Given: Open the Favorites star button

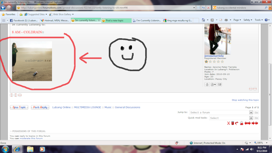Looking at the screenshot, I should [x=8, y=14].
